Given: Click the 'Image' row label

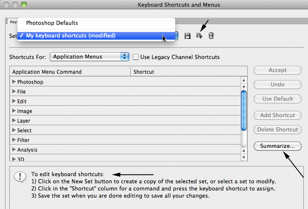Looking at the screenshot, I should tap(24, 111).
